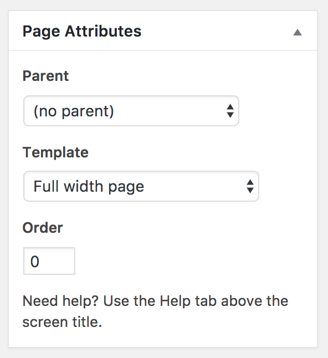Click the empty header bar area beside title
The image size is (328, 358).
click(x=217, y=31)
